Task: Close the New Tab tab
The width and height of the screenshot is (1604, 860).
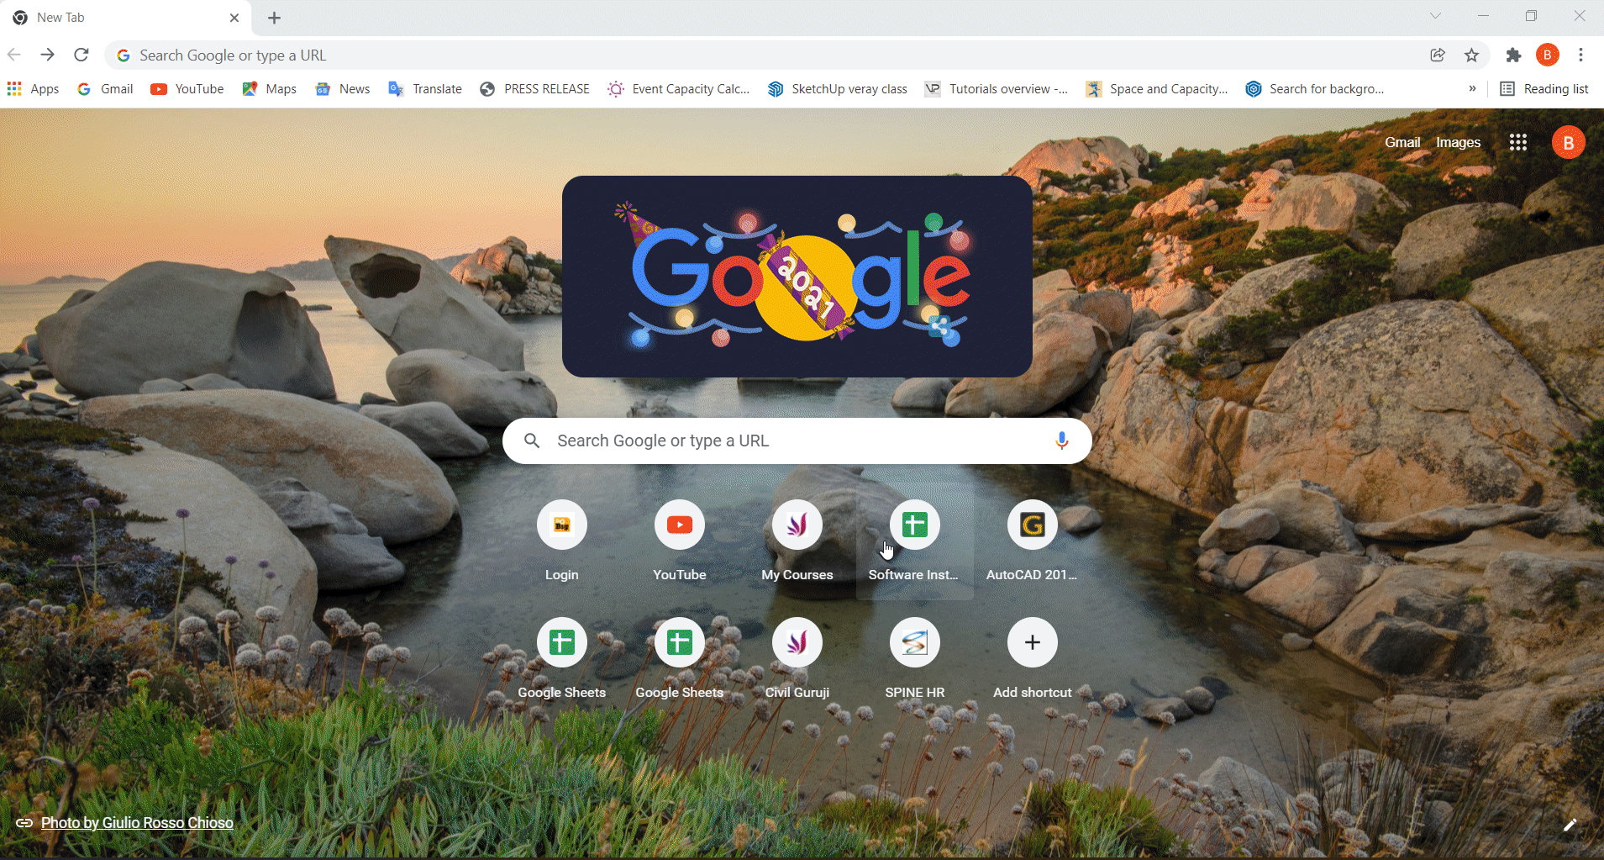Action: click(234, 18)
